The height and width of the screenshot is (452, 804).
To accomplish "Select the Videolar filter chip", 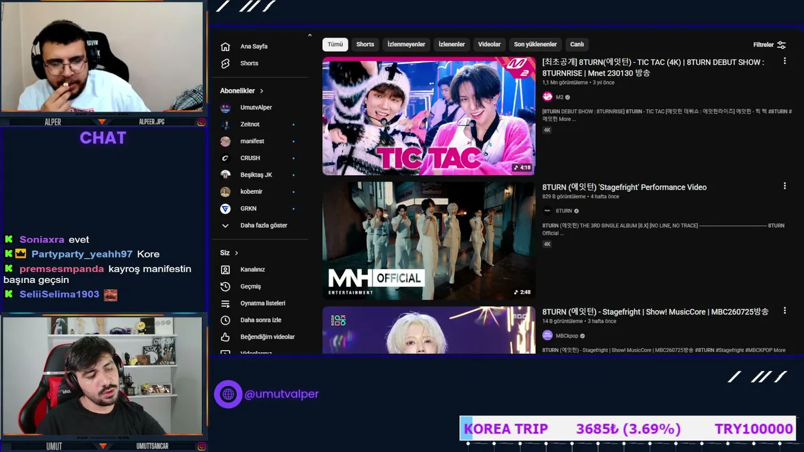I will (489, 45).
